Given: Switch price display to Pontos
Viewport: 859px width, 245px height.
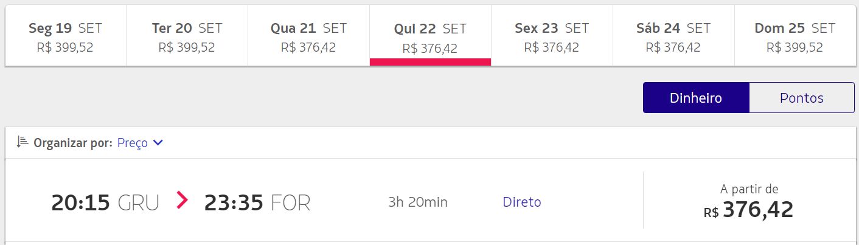Looking at the screenshot, I should 802,98.
